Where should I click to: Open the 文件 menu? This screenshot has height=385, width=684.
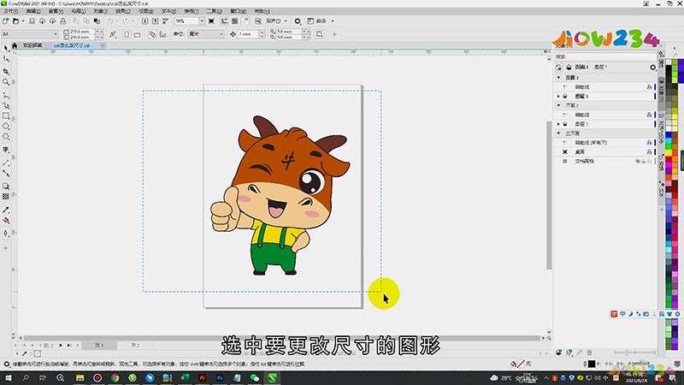pyautogui.click(x=10, y=11)
